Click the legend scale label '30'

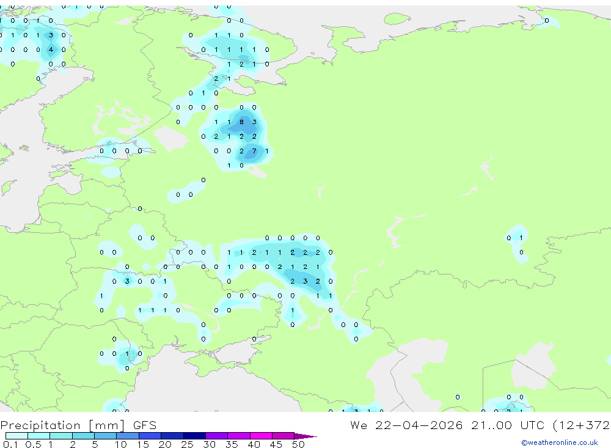pos(209,444)
